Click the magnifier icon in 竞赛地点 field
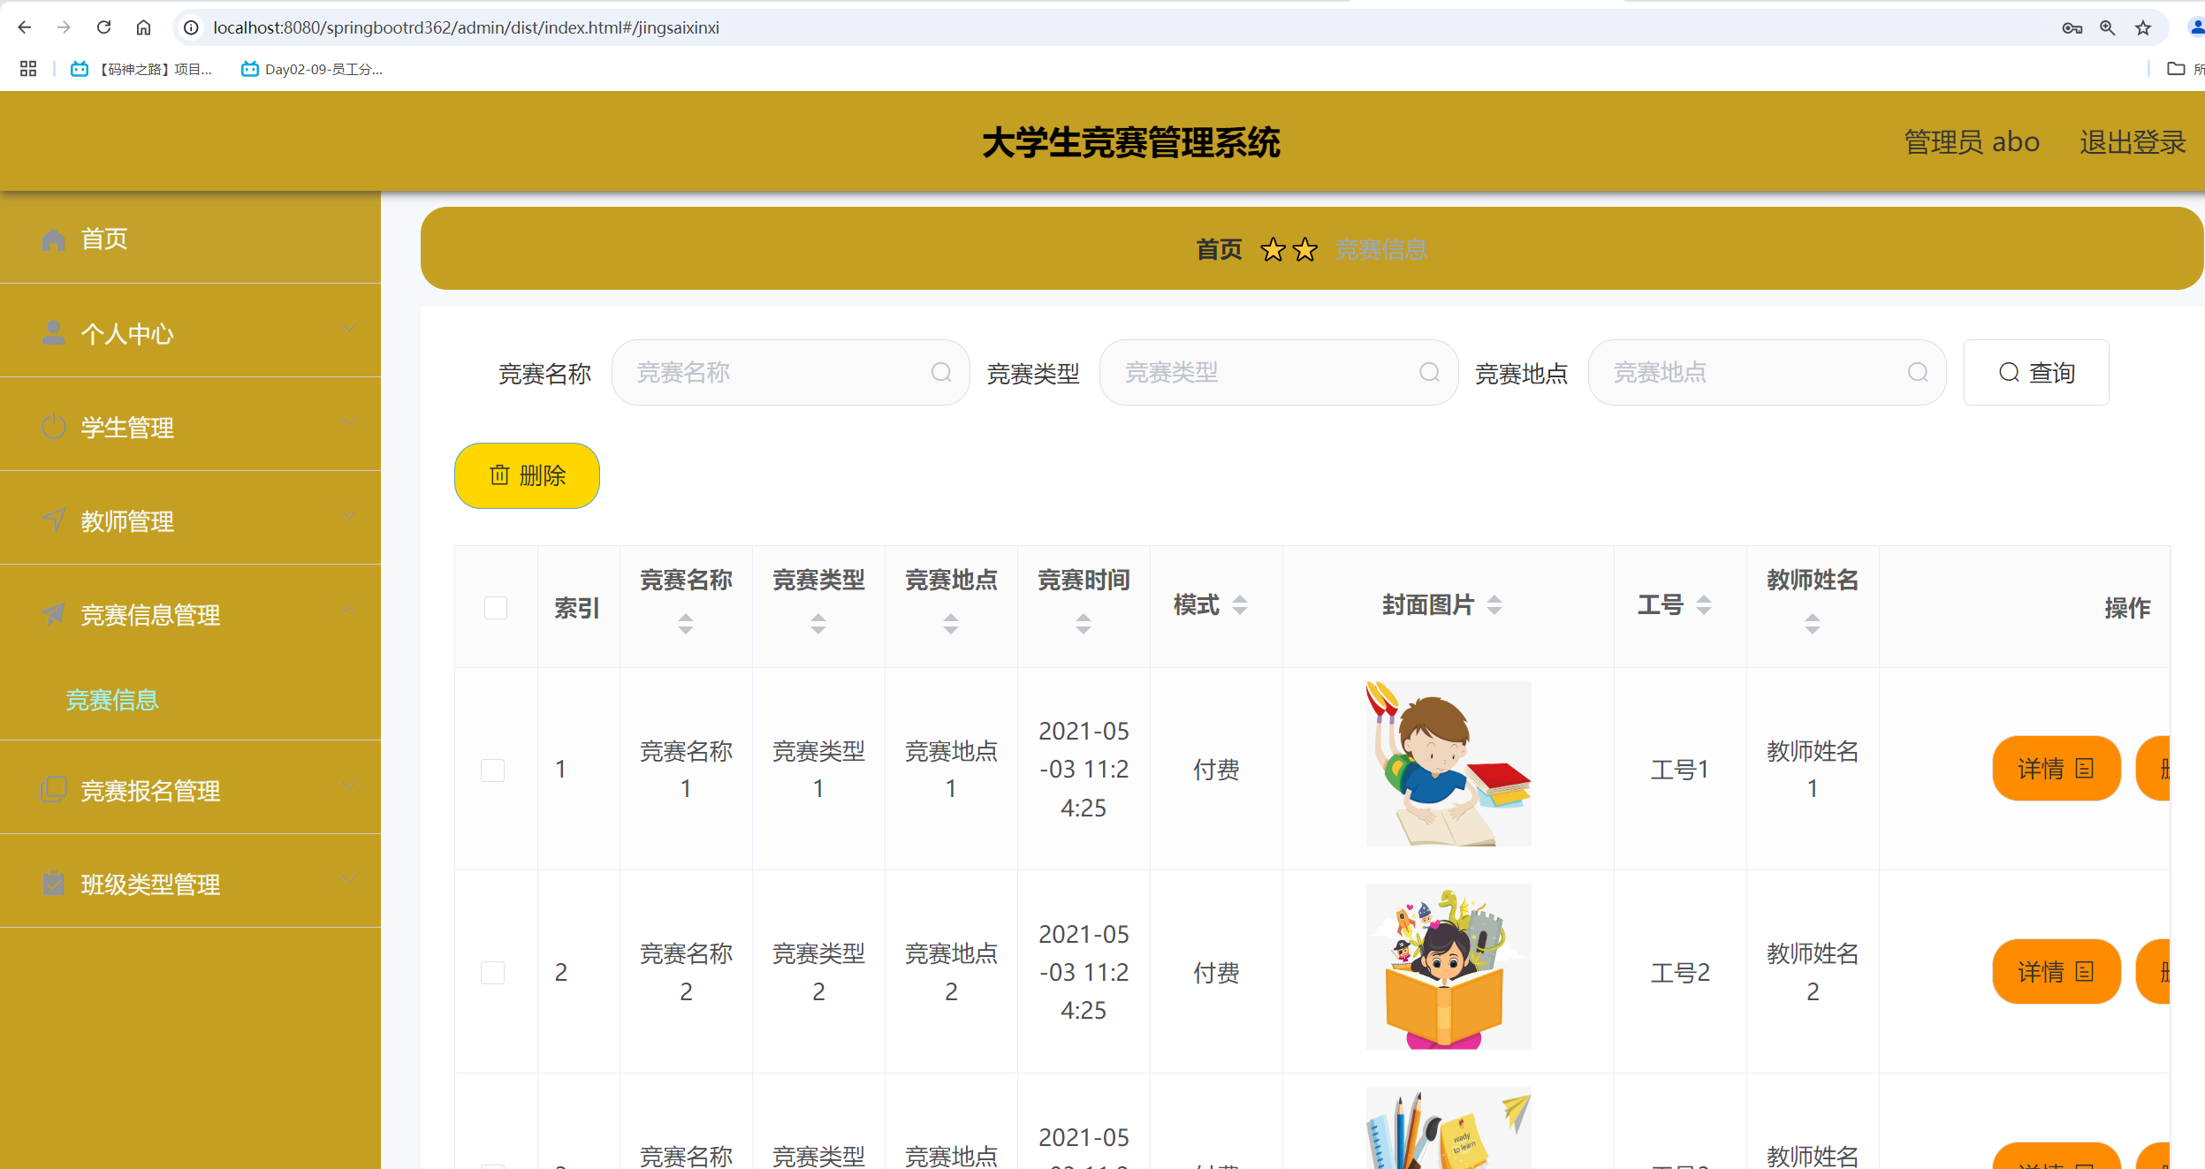Viewport: 2205px width, 1169px height. coord(1917,373)
